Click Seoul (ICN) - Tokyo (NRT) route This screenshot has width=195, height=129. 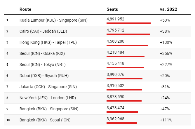(44, 64)
